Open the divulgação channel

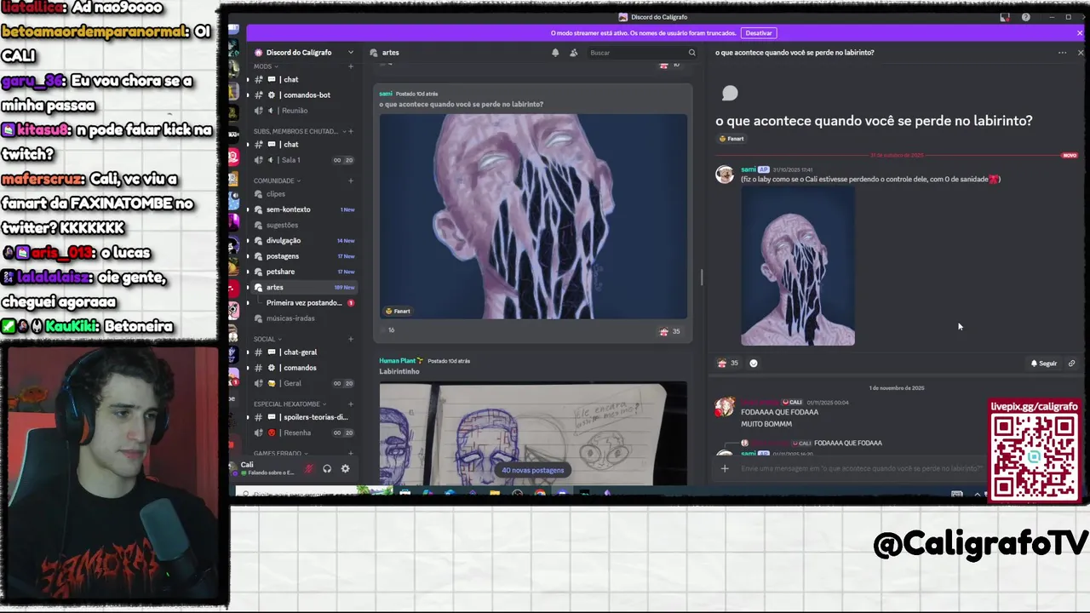302,241
